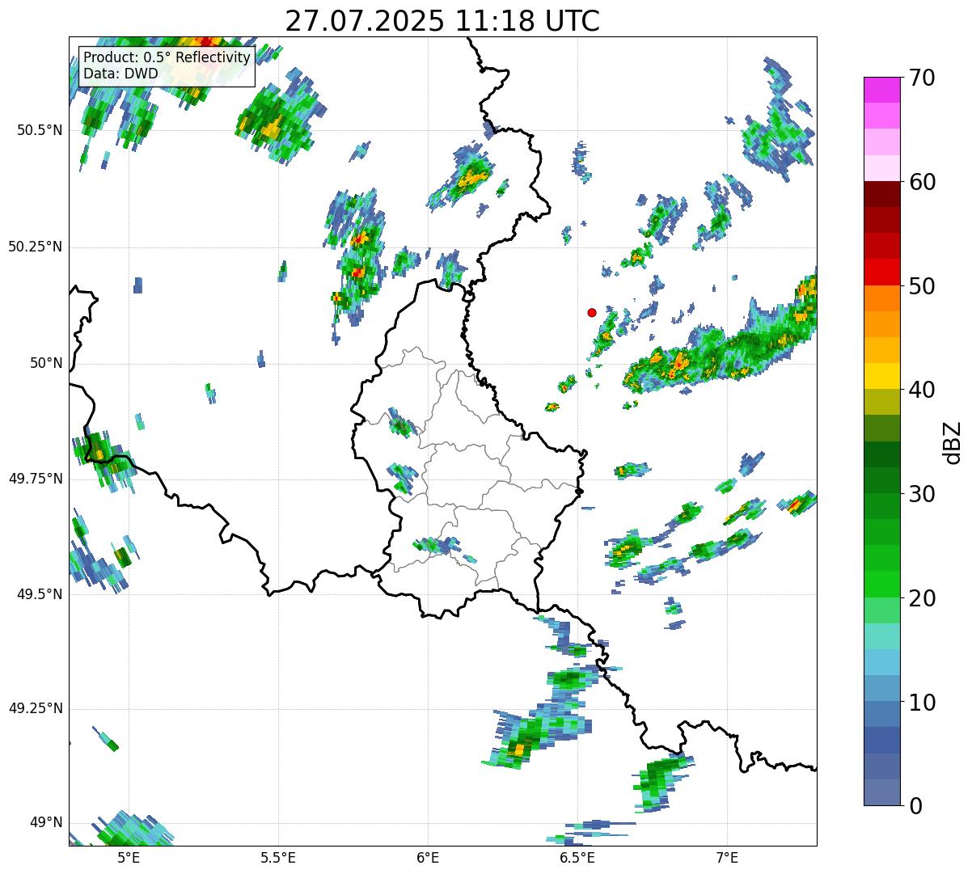Click the latitude label 49°N
Image resolution: width=972 pixels, height=874 pixels.
tap(47, 823)
